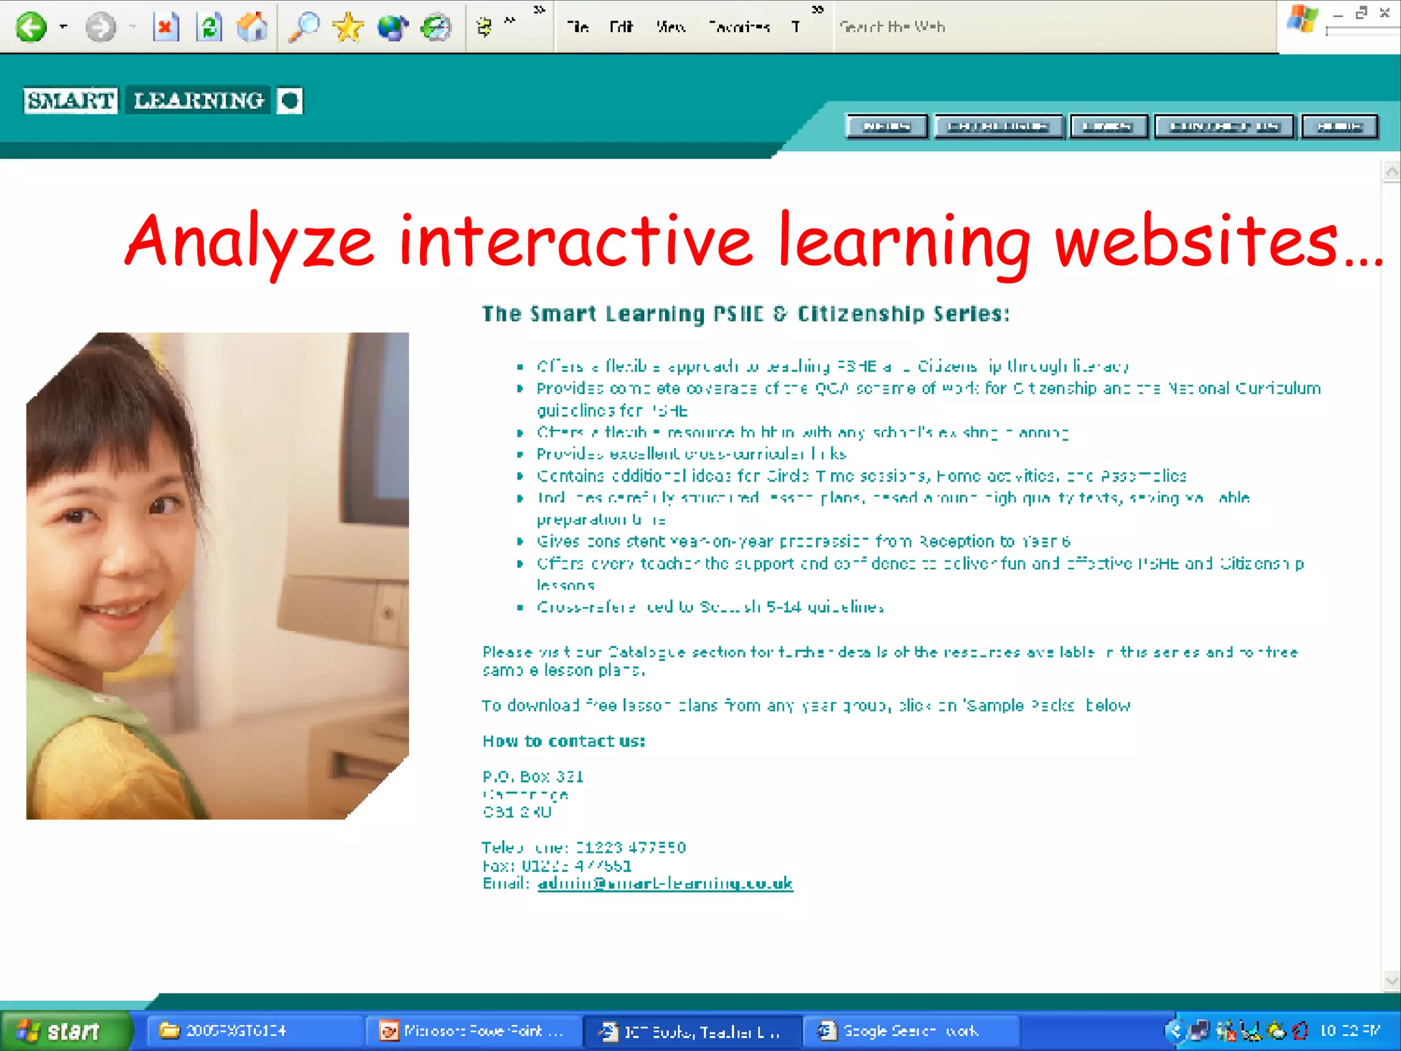1401x1051 pixels.
Task: Stop page loading with red X icon
Action: pos(166,27)
